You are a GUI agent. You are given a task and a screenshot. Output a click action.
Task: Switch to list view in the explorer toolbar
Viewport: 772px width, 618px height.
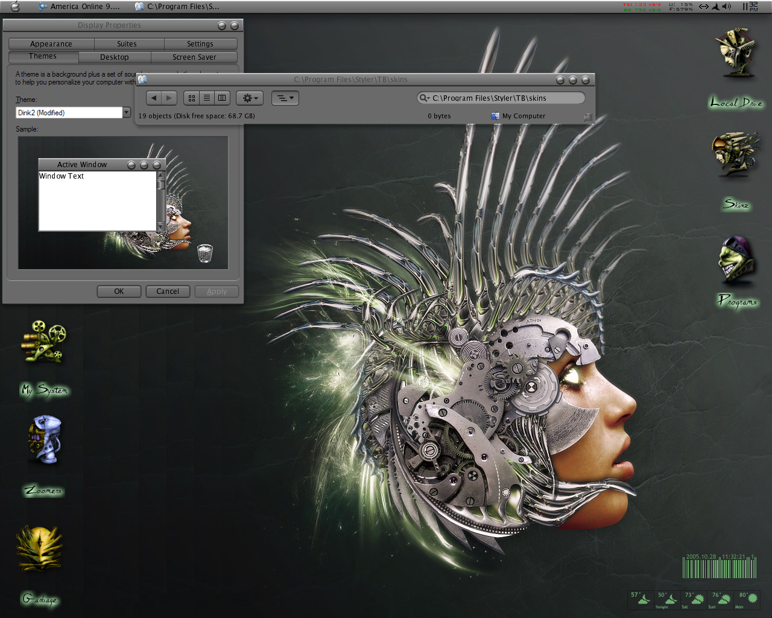[207, 98]
